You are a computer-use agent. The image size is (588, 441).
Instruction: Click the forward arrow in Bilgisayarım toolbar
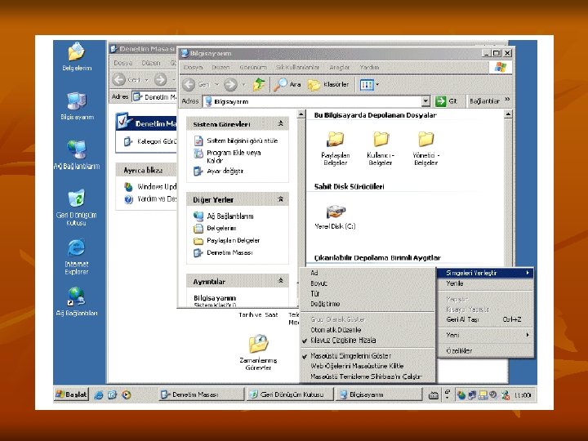click(230, 85)
